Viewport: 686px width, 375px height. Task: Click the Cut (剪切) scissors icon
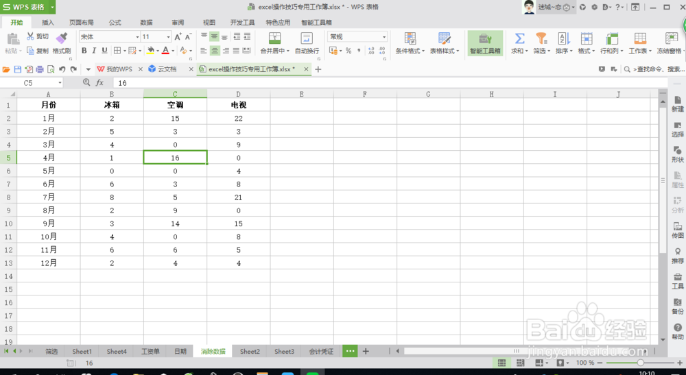point(31,36)
